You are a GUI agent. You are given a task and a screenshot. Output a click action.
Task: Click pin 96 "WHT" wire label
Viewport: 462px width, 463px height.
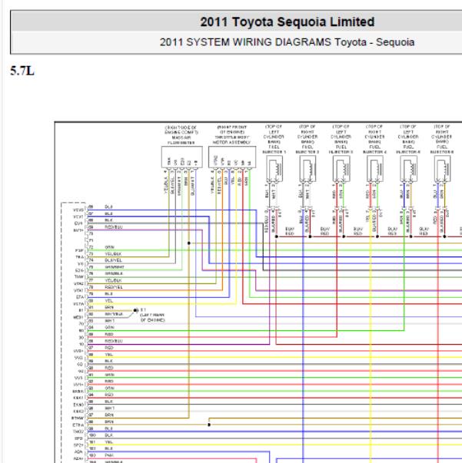(109, 408)
